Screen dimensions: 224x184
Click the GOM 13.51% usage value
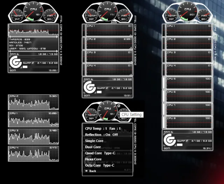coord(128,96)
